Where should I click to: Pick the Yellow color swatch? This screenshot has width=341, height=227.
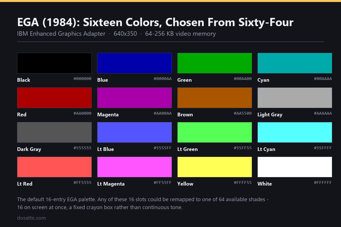tap(215, 167)
